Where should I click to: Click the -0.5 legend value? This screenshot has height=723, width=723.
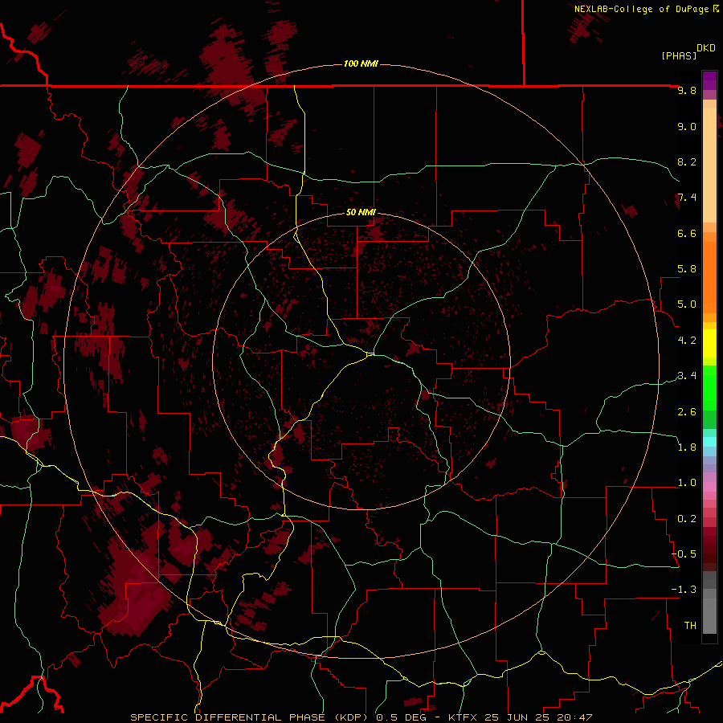(684, 554)
